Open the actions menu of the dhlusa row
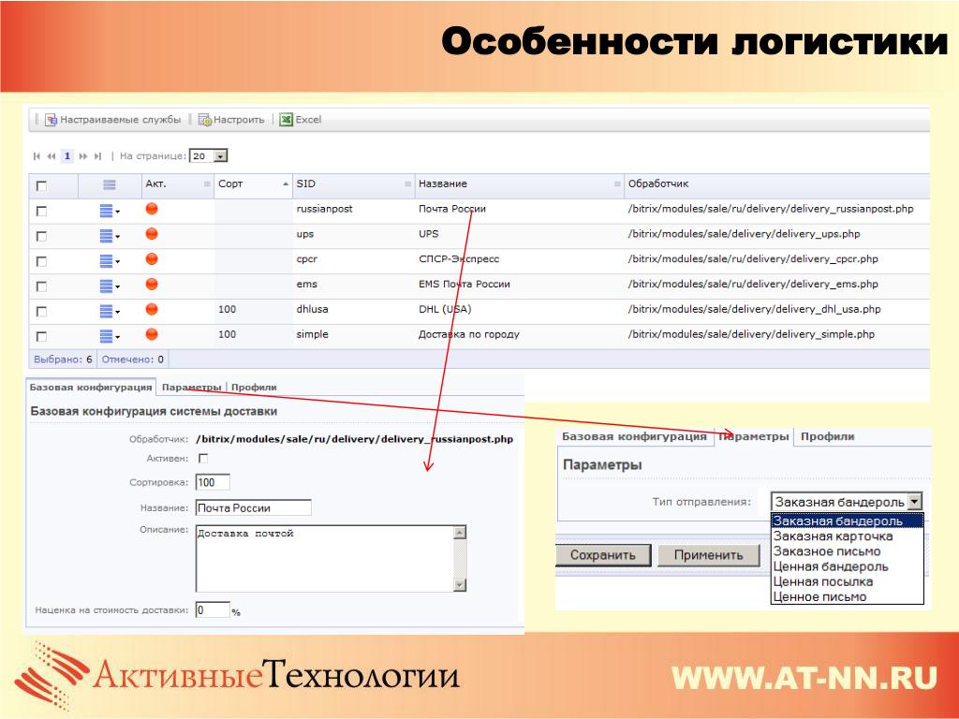Image resolution: width=959 pixels, height=719 pixels. pos(110,311)
